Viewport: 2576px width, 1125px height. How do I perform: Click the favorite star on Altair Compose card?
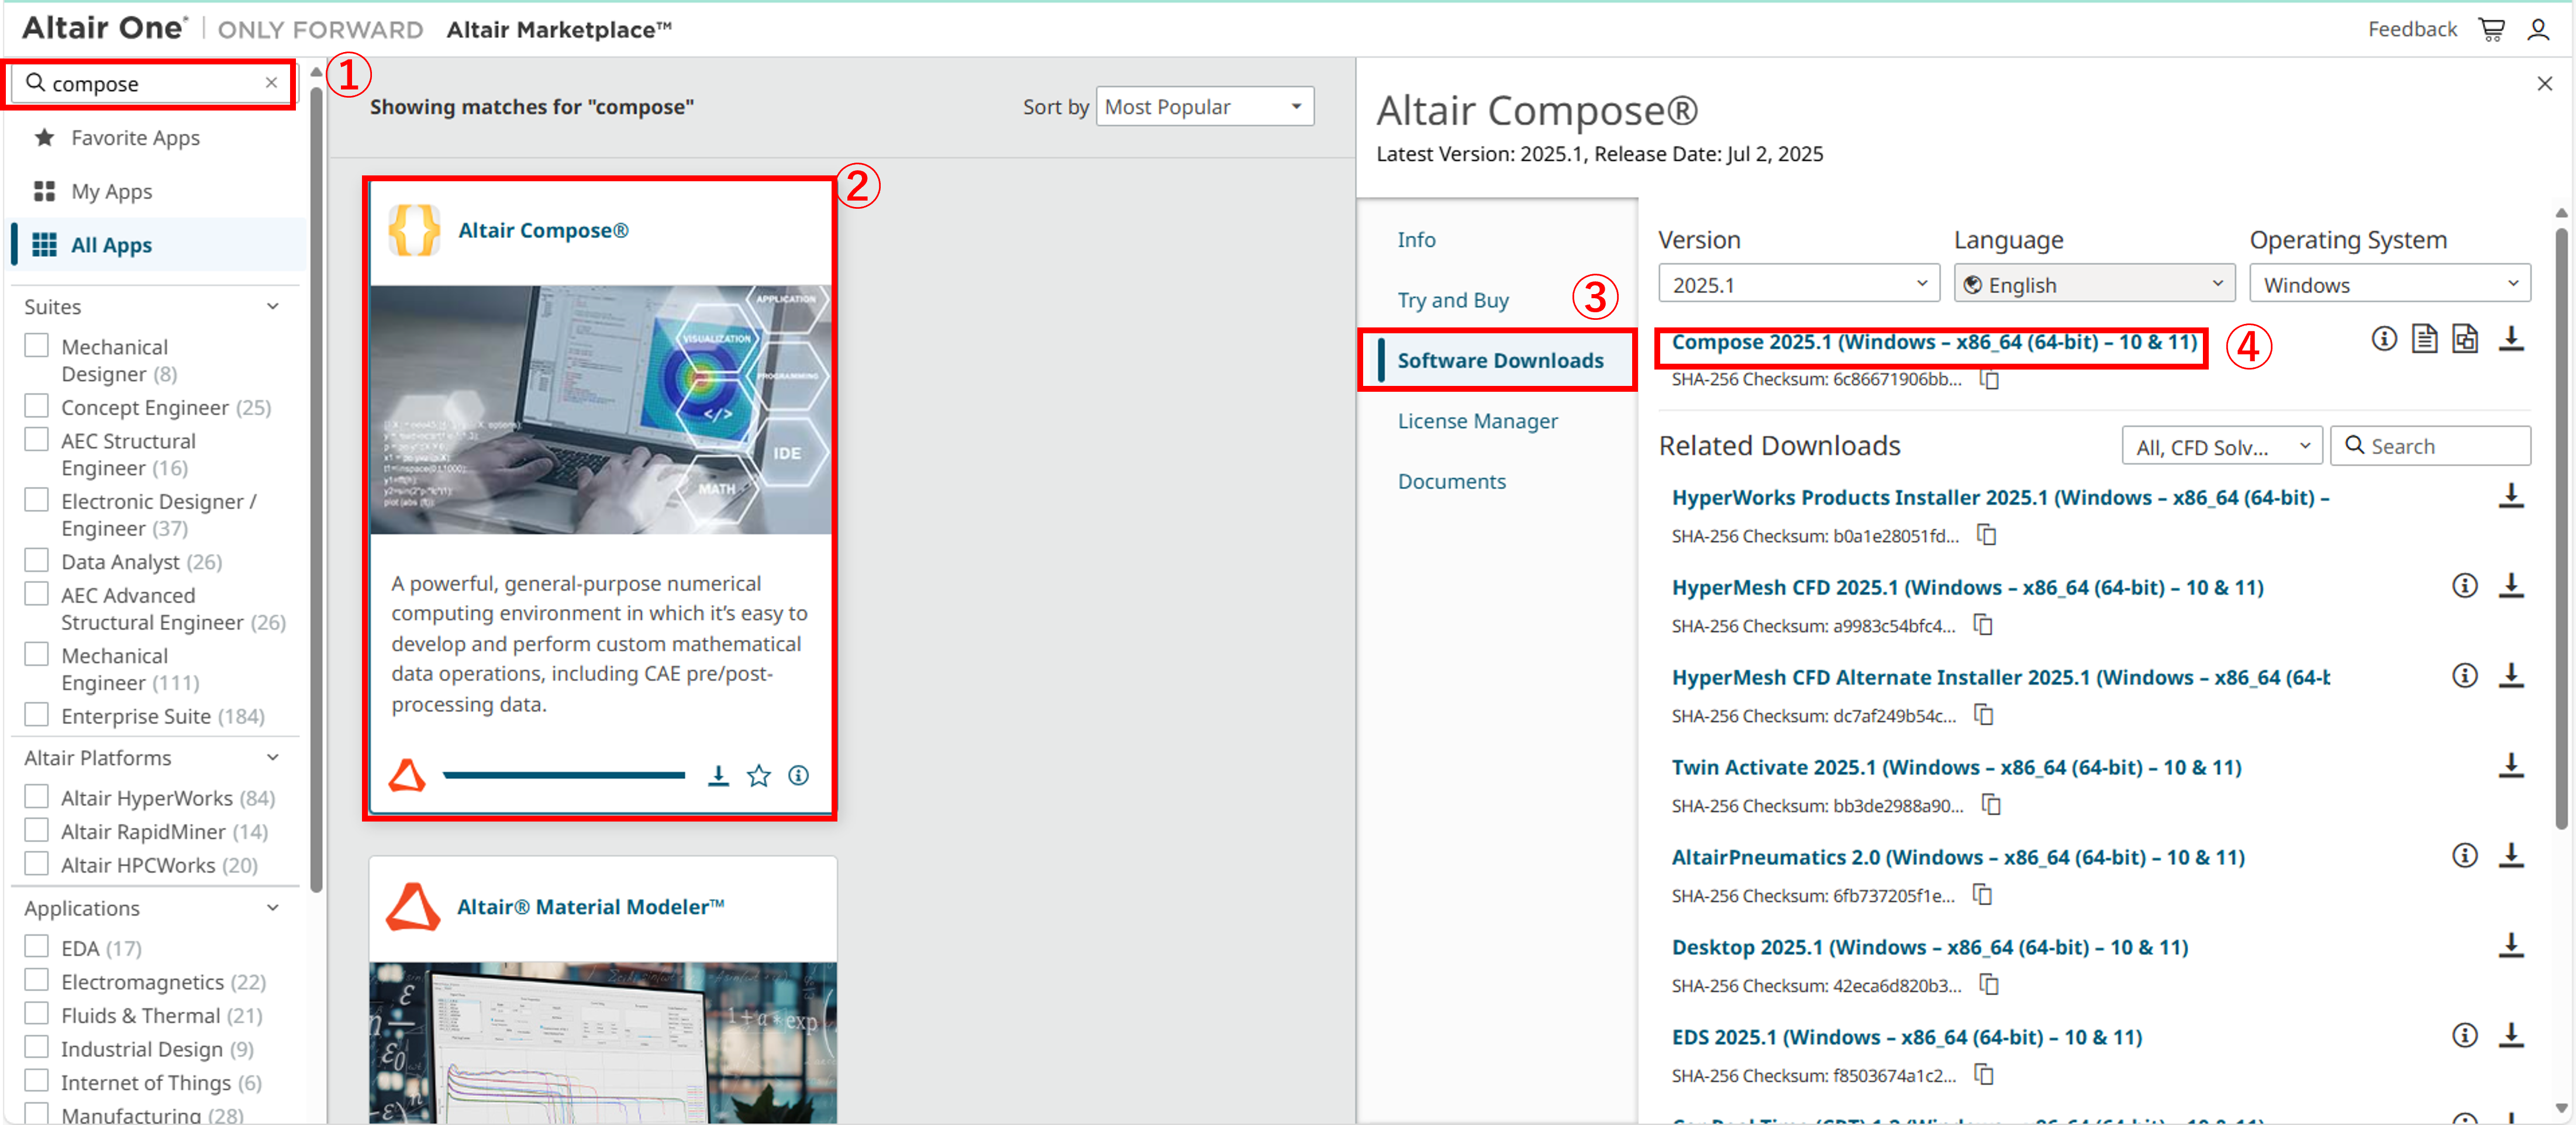pos(759,775)
